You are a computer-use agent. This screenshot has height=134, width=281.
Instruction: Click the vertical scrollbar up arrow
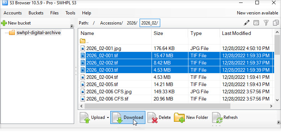[277, 32]
